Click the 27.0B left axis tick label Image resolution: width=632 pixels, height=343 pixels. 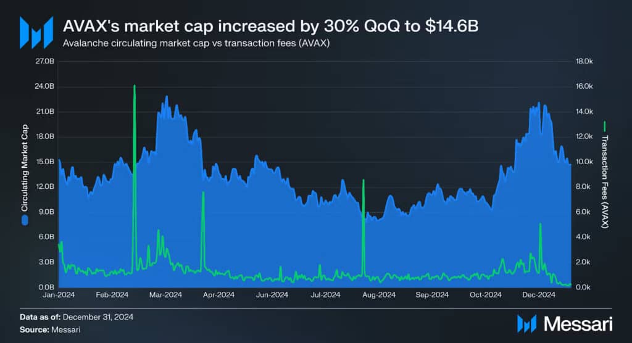tap(45, 61)
